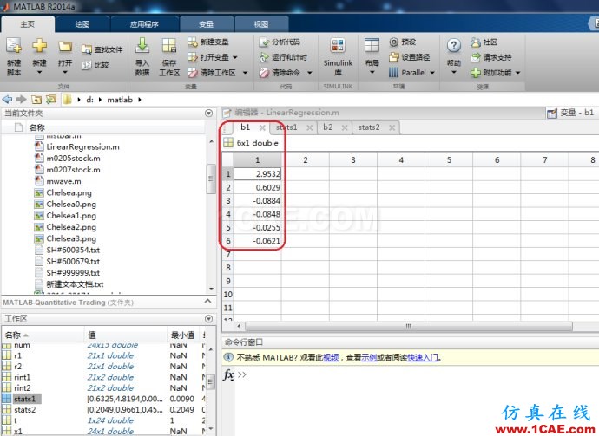Click the Clear Workspace icon
The width and height of the screenshot is (599, 436).
193,73
